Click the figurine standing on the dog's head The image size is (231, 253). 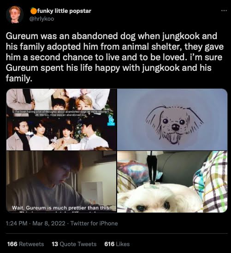[152, 170]
